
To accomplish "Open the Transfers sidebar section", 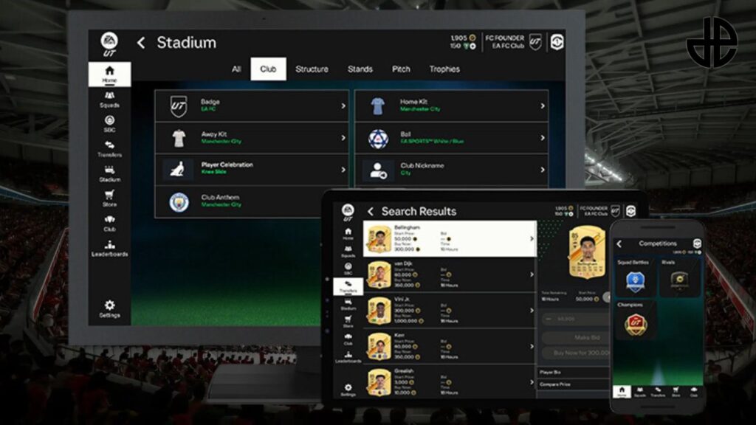I will pyautogui.click(x=109, y=149).
